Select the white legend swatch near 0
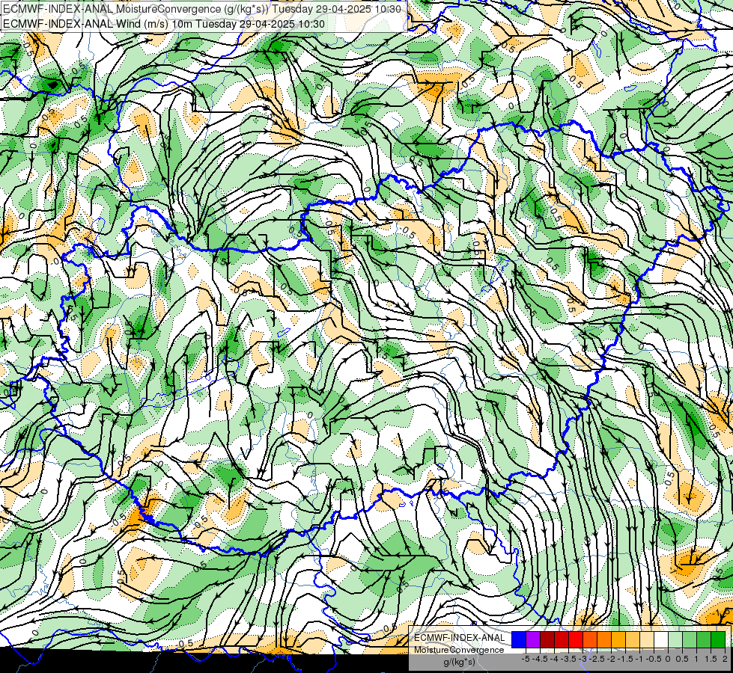733x673 pixels. pos(661,640)
